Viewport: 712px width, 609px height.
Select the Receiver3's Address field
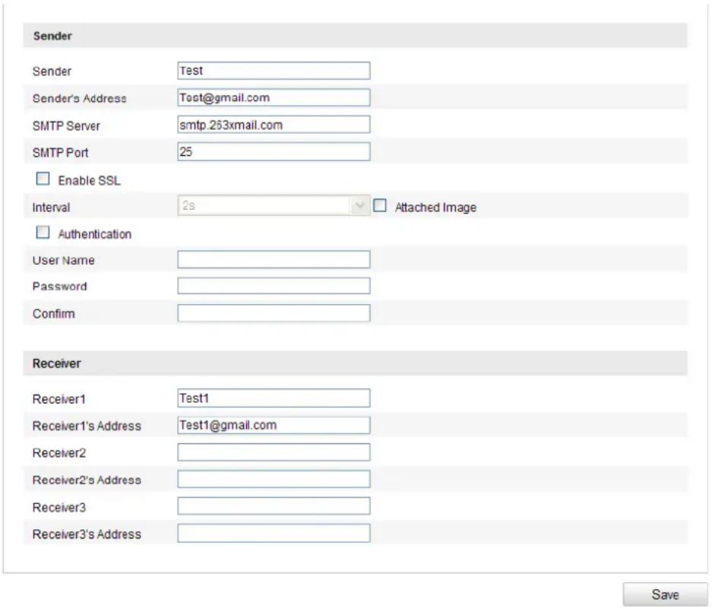(x=274, y=533)
